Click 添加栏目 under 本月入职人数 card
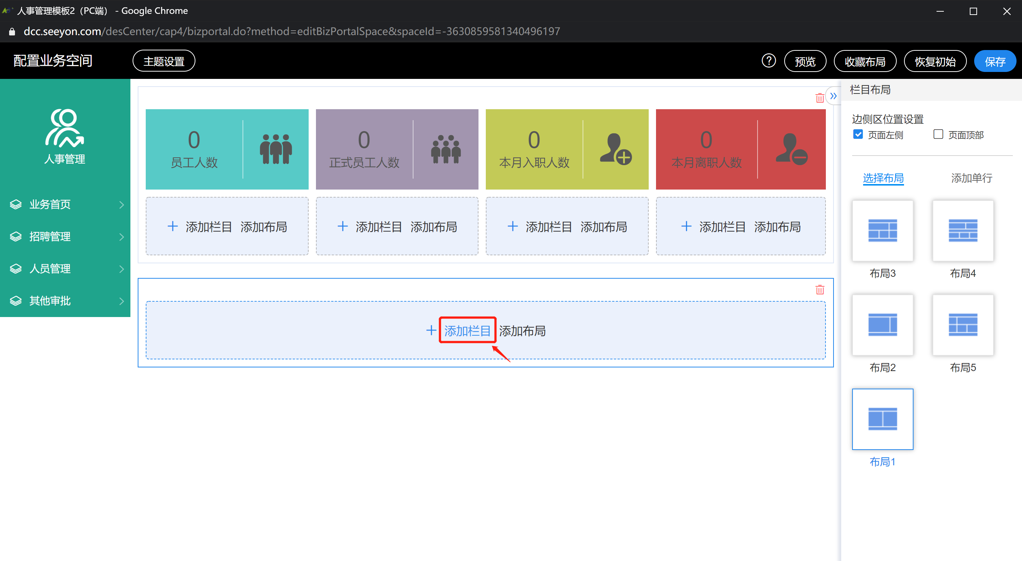The height and width of the screenshot is (561, 1022). (x=549, y=226)
